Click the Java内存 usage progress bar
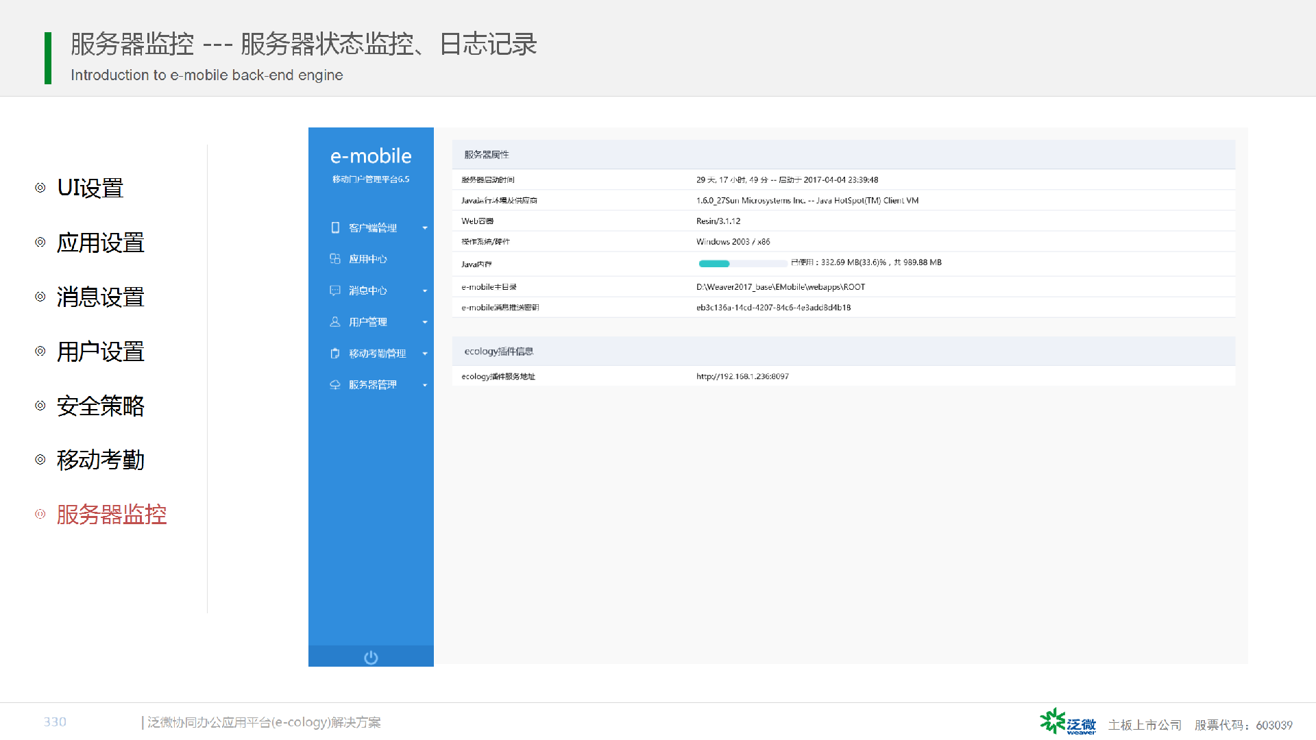This screenshot has width=1316, height=740. click(x=742, y=264)
